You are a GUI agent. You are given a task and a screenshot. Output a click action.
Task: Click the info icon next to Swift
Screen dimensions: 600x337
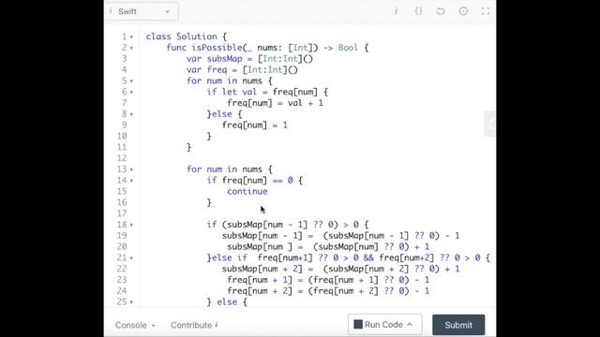pos(111,10)
